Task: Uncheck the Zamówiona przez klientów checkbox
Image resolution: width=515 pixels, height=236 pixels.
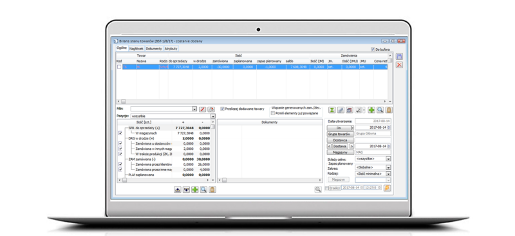Action: click(x=120, y=164)
